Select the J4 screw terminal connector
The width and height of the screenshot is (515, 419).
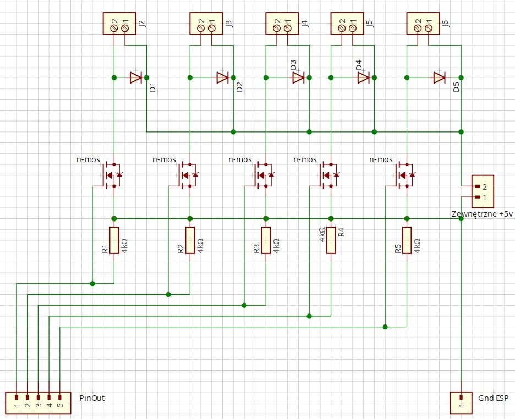pos(282,25)
